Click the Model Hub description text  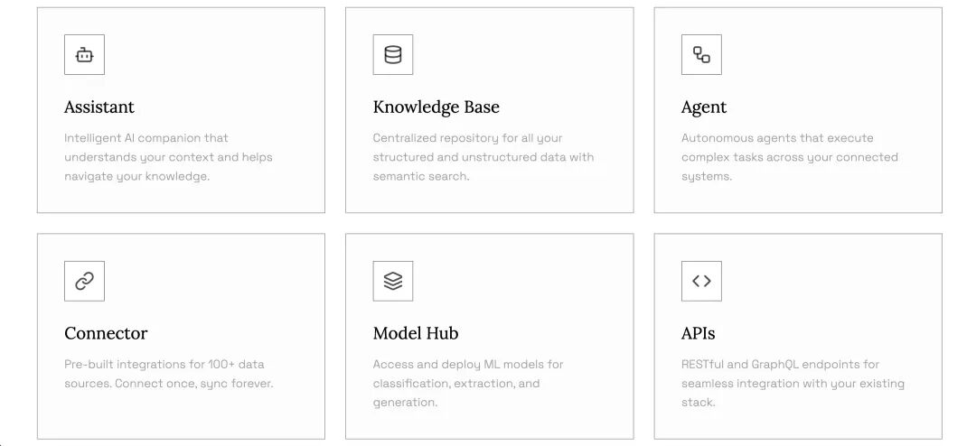click(467, 383)
